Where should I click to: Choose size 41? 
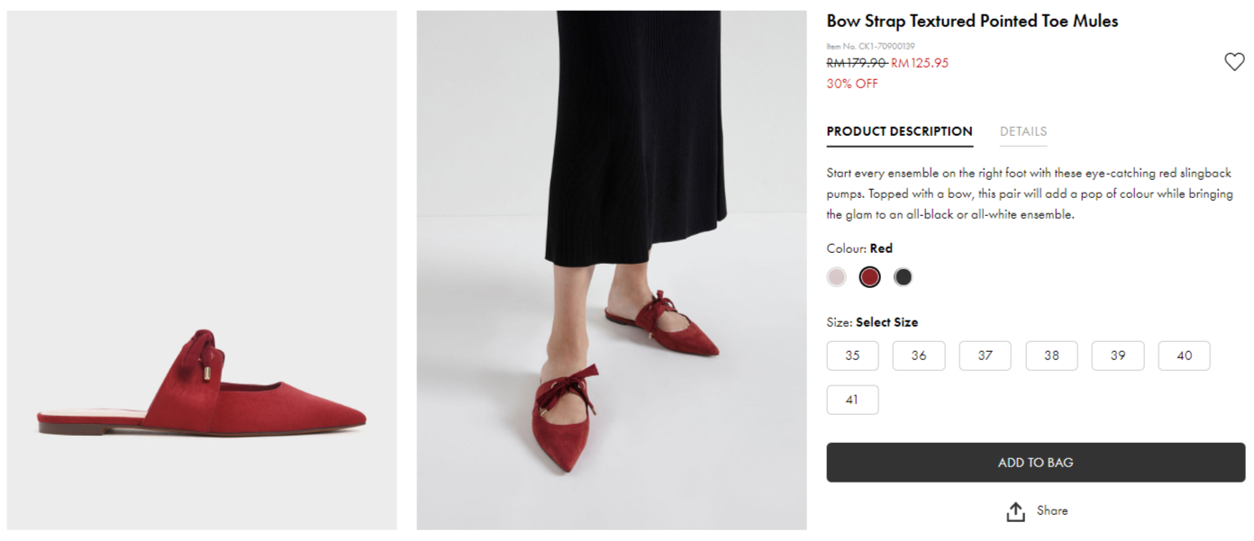pos(852,400)
